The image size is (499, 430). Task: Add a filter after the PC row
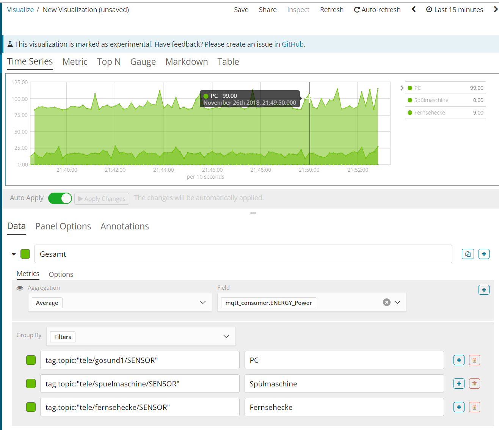coord(459,360)
